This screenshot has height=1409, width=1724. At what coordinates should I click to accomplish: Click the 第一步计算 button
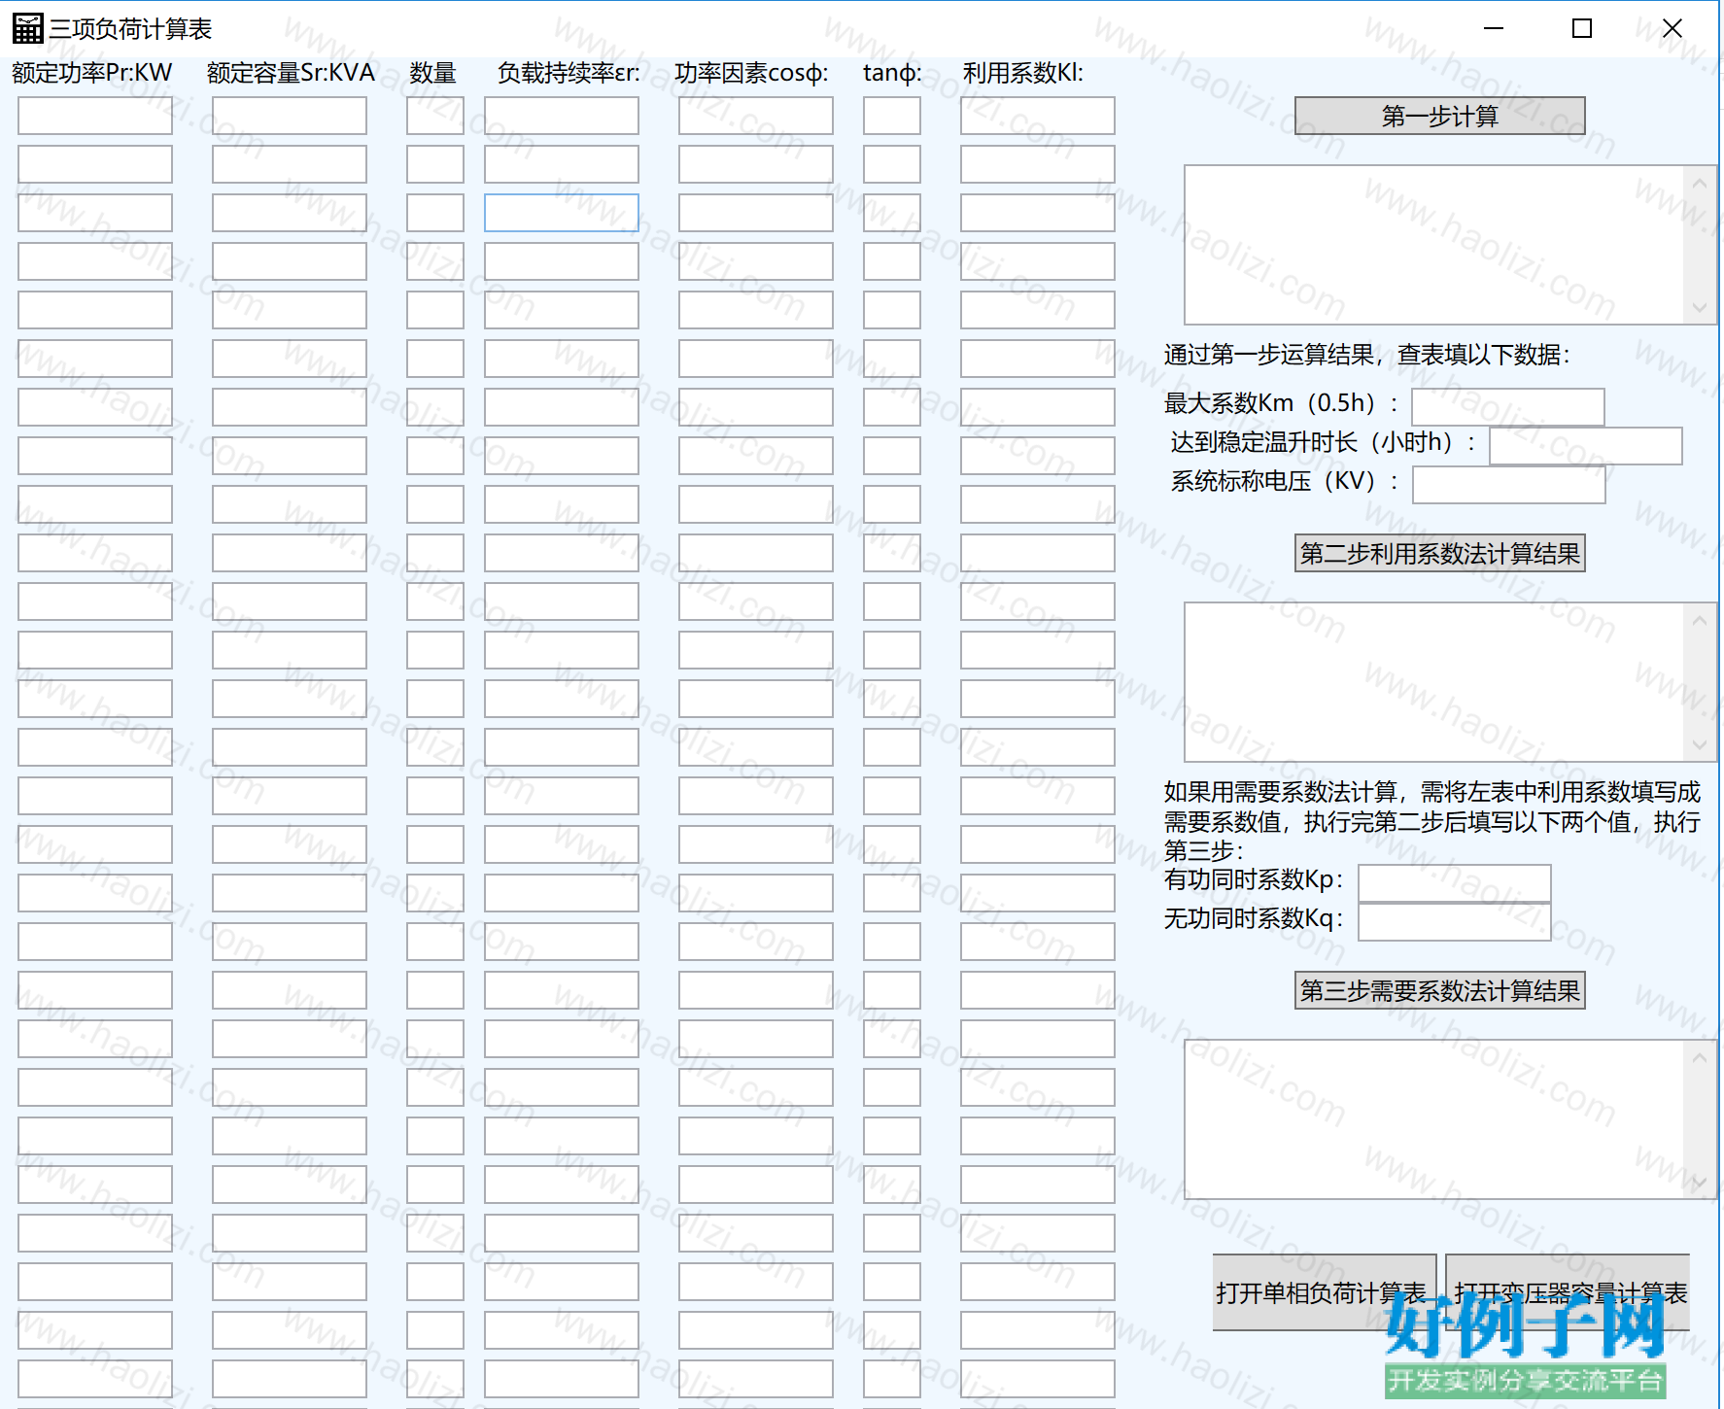click(x=1439, y=116)
